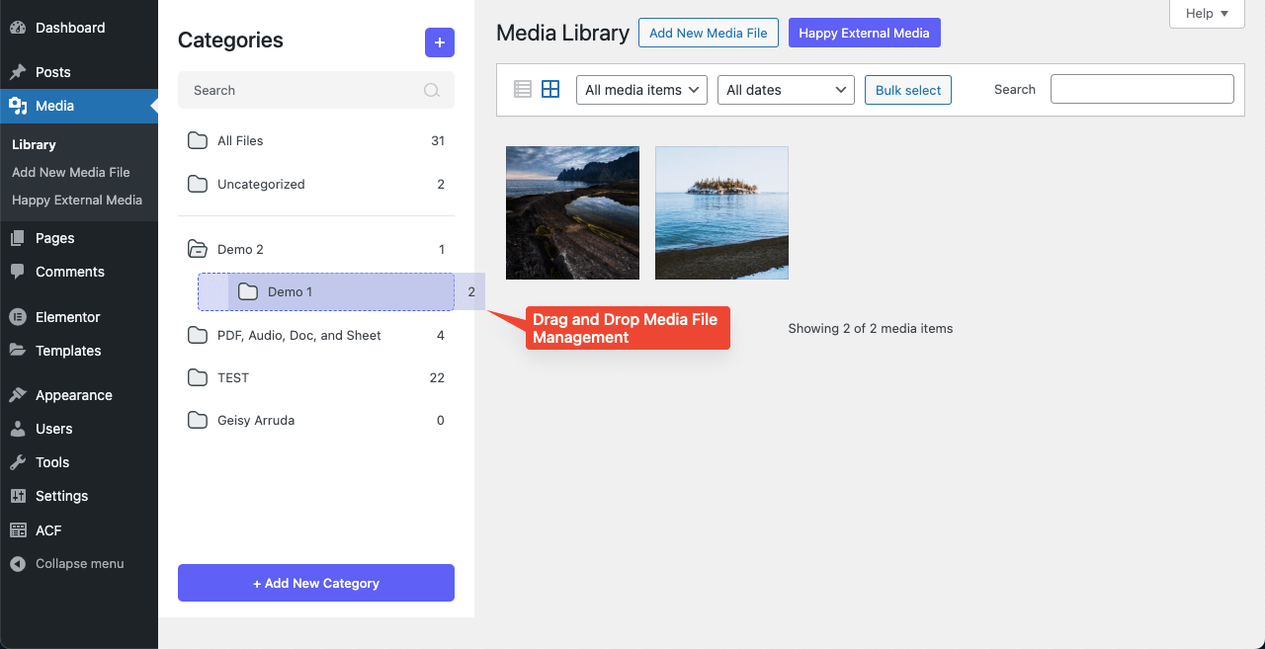Open the Appearance menu in the sidebar
1265x649 pixels.
click(x=73, y=395)
